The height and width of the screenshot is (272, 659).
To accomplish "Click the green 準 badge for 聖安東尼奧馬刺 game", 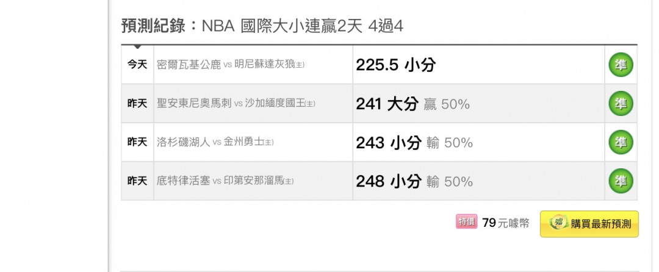I will click(x=621, y=103).
